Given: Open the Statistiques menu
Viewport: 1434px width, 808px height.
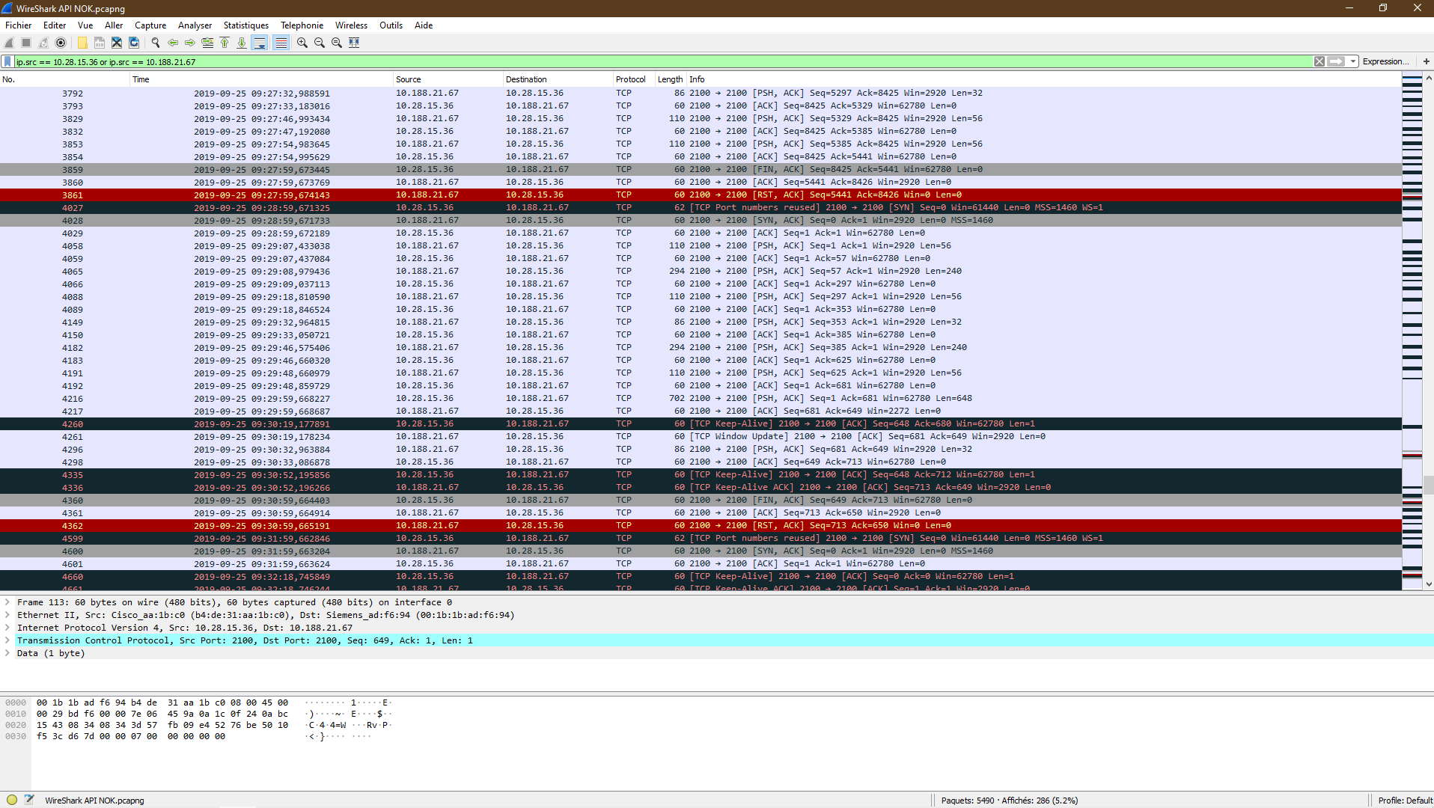Looking at the screenshot, I should 245,25.
